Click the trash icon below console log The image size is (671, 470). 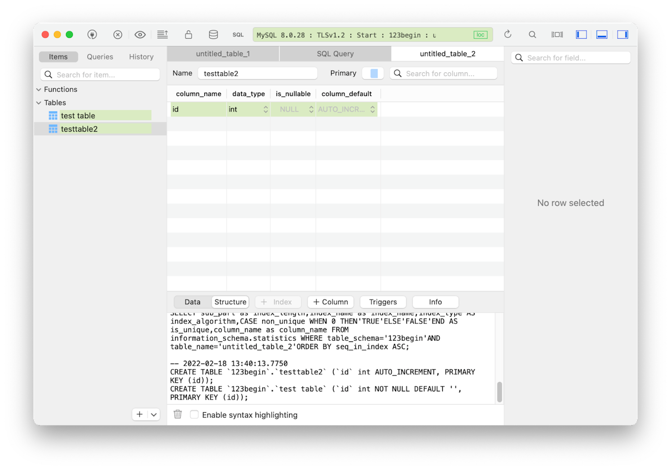(178, 414)
